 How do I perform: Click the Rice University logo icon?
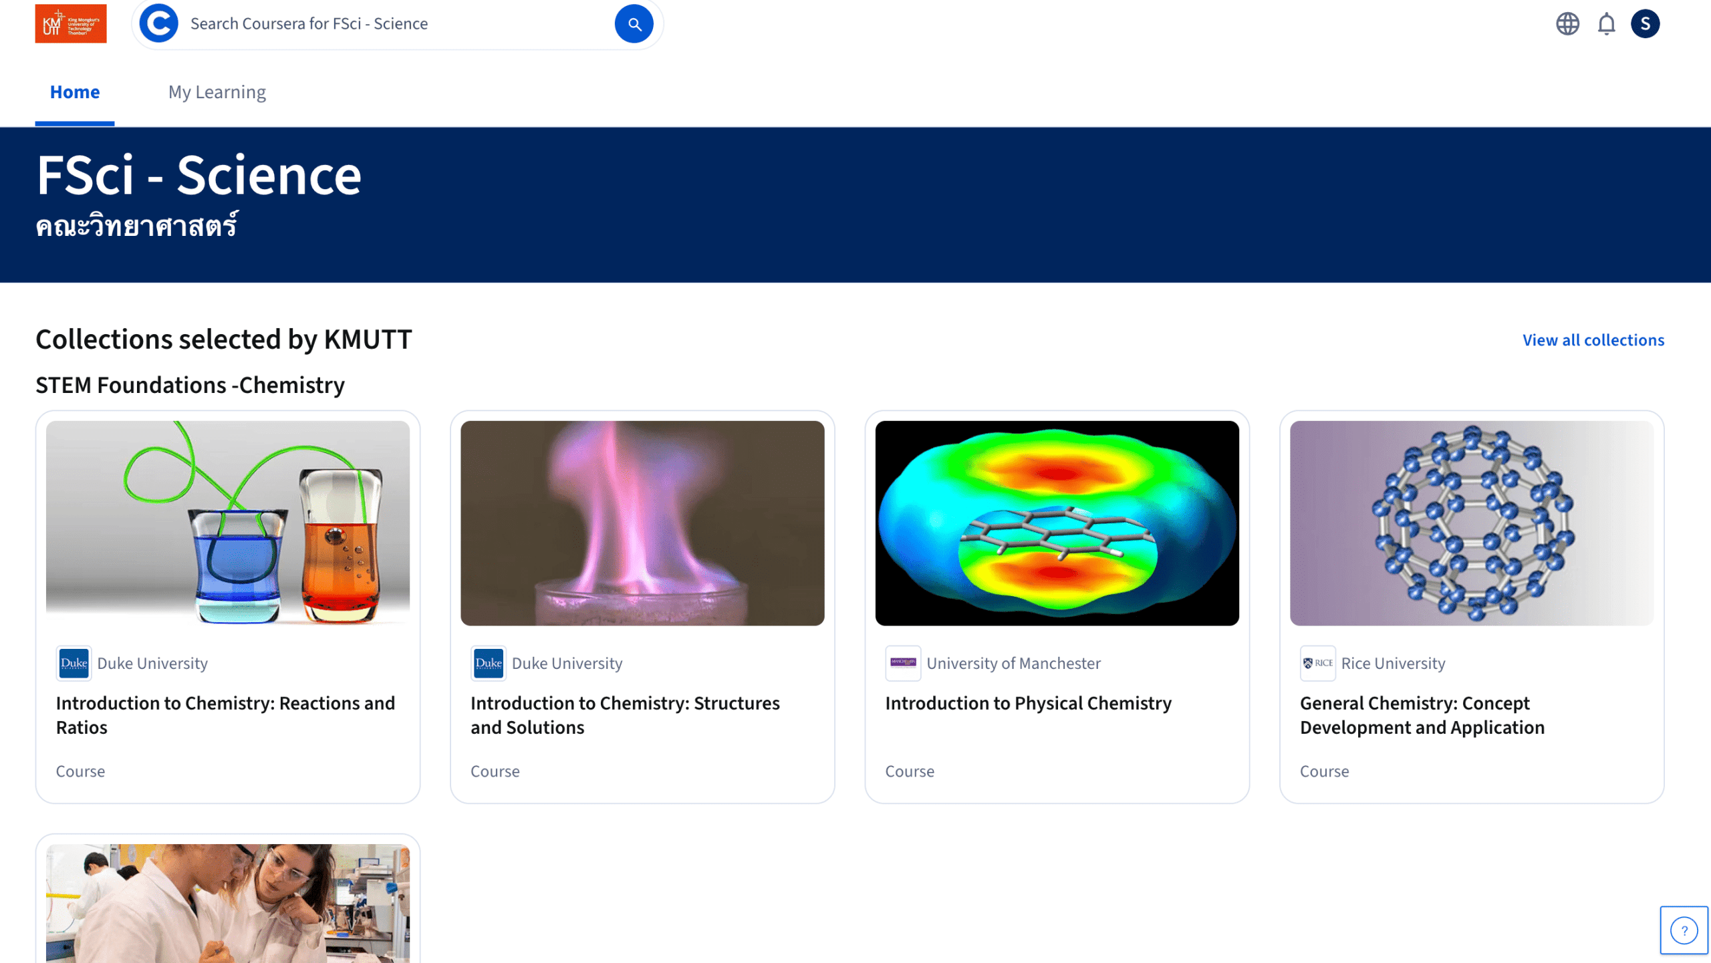[x=1317, y=663]
